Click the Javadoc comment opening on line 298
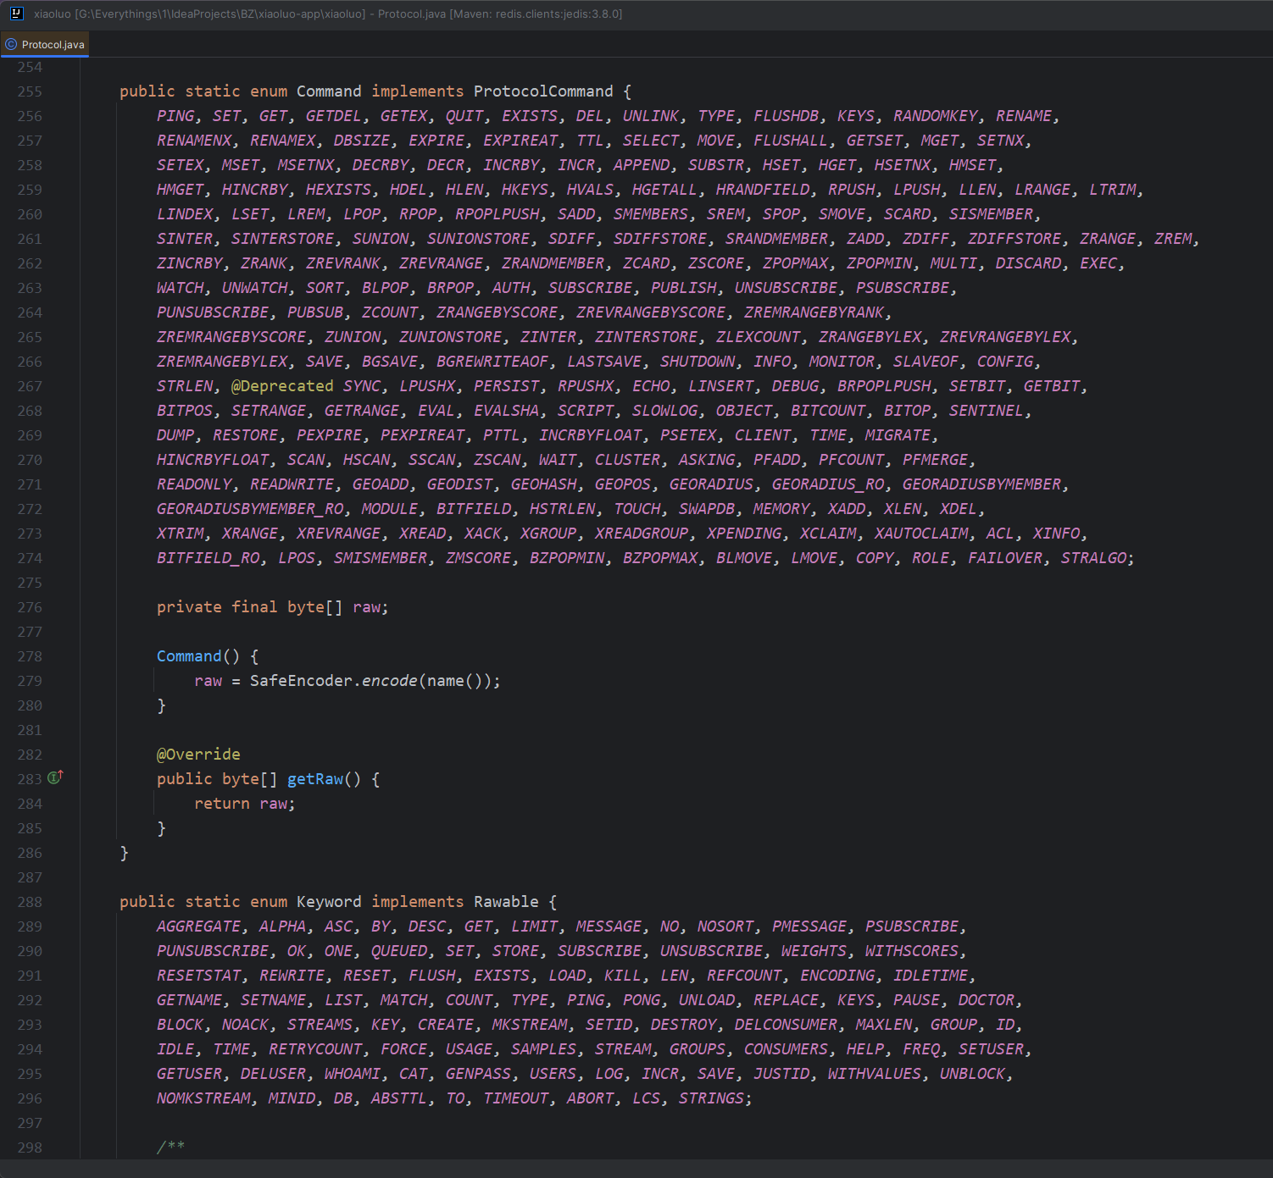Screen dimensions: 1273x1178 click(170, 1148)
